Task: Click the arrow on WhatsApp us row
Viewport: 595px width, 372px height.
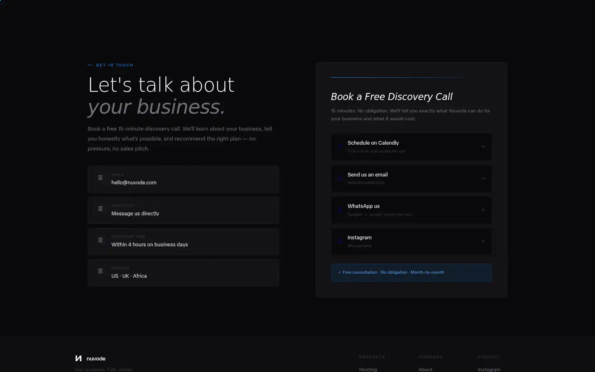Action: pos(483,210)
